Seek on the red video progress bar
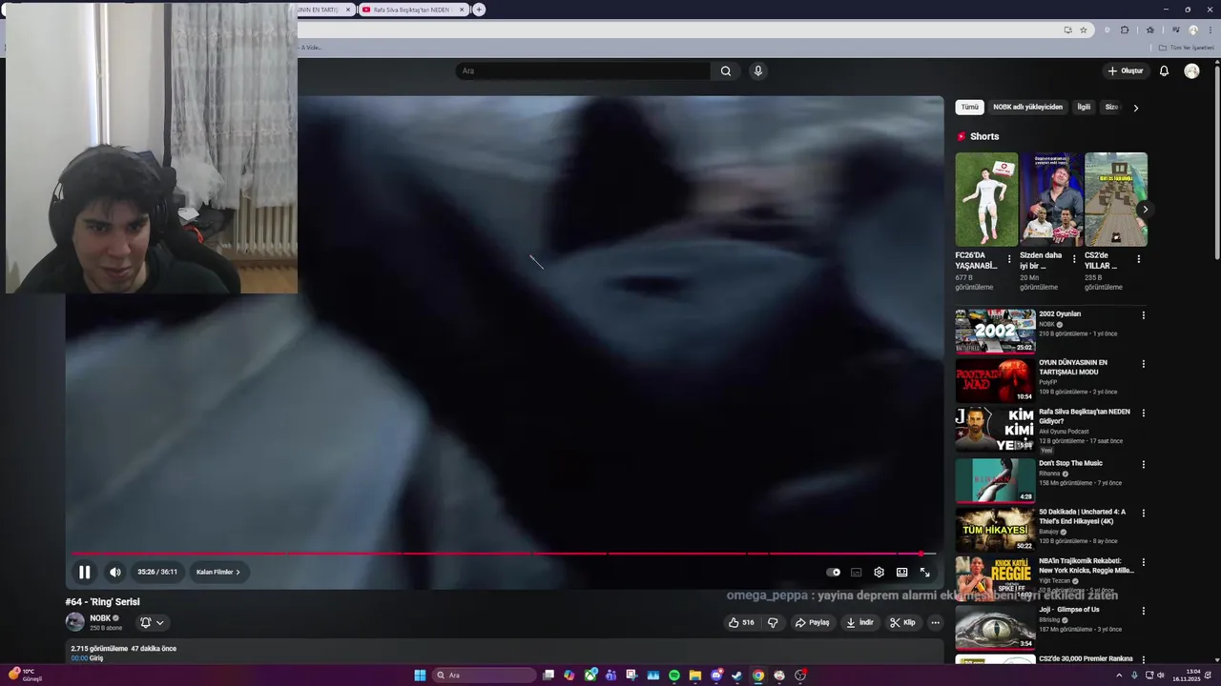 click(504, 553)
